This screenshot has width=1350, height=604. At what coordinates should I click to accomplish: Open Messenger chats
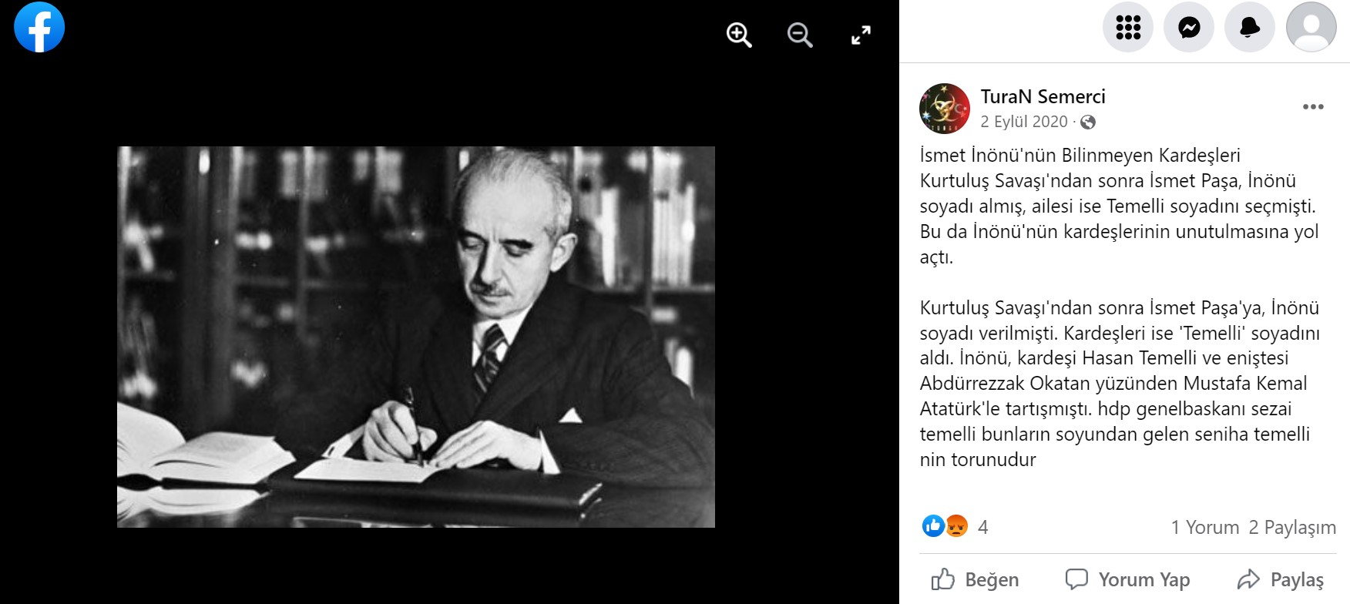tap(1189, 27)
